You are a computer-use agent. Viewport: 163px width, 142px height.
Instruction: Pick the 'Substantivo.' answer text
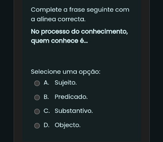coord(74,111)
